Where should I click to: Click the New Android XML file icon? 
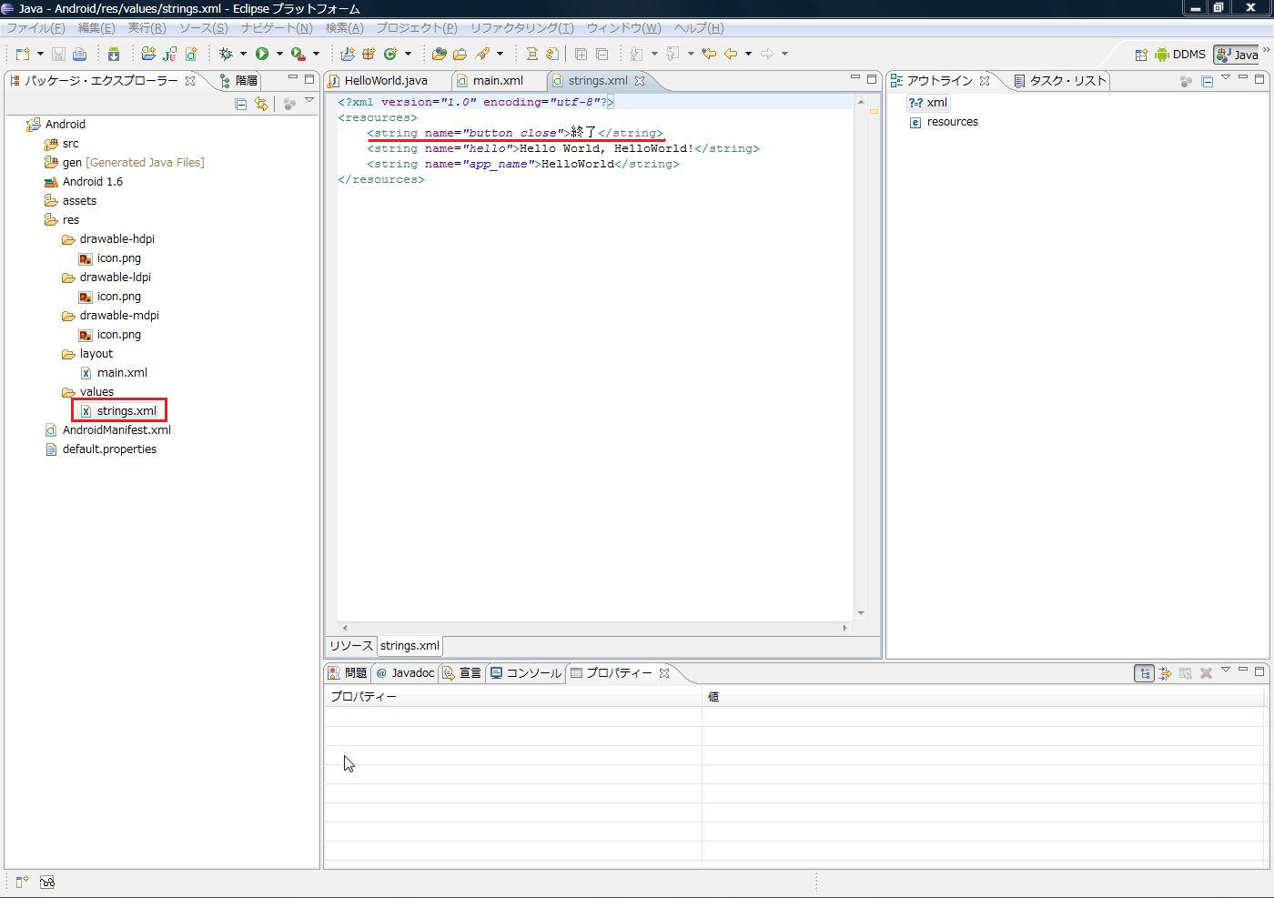191,54
